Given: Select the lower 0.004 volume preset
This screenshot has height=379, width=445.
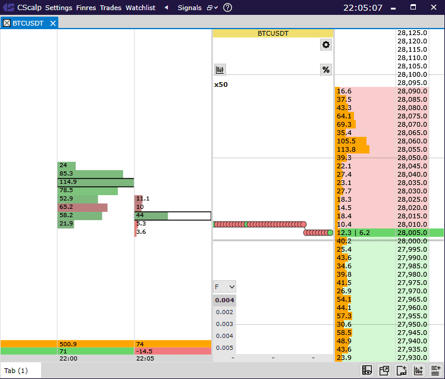Looking at the screenshot, I should pos(224,336).
